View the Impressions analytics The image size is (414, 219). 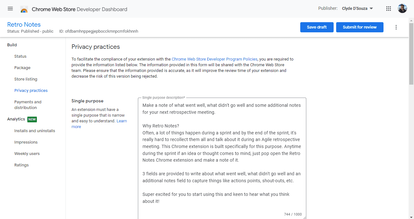26,142
